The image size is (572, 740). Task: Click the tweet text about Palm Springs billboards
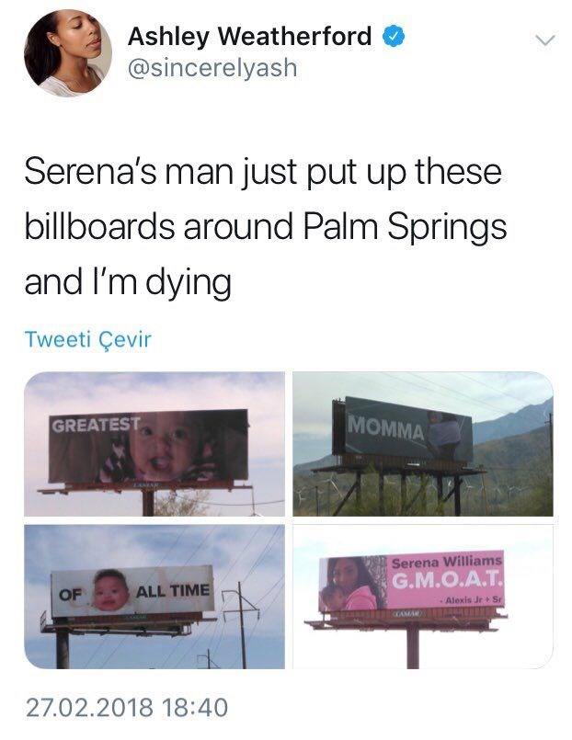pos(266,227)
